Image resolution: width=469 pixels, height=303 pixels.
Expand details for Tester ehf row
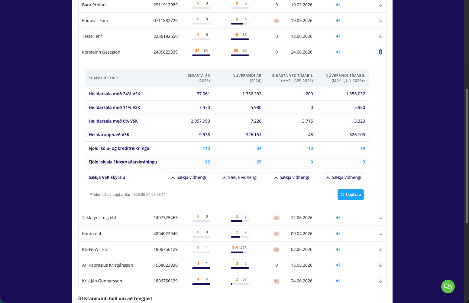pyautogui.click(x=380, y=37)
